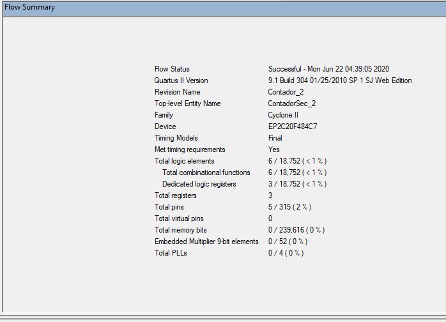Viewport: 446px width, 322px height.
Task: Click the Total pins value 5 / 315
Action: 289,207
